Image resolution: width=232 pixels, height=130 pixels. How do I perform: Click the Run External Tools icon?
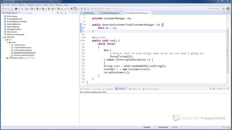(x=43, y=9)
